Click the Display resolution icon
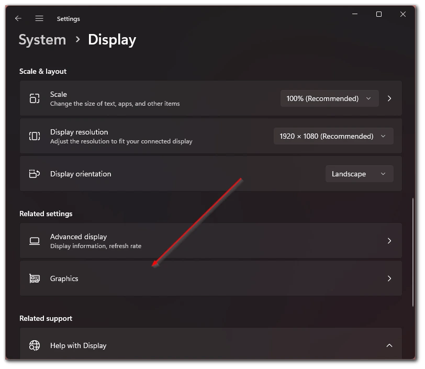This screenshot has width=425, height=369. [35, 136]
